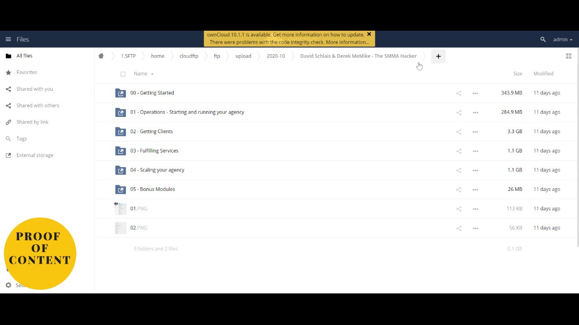Share the 02.PNG file
The image size is (579, 325).
click(x=459, y=228)
